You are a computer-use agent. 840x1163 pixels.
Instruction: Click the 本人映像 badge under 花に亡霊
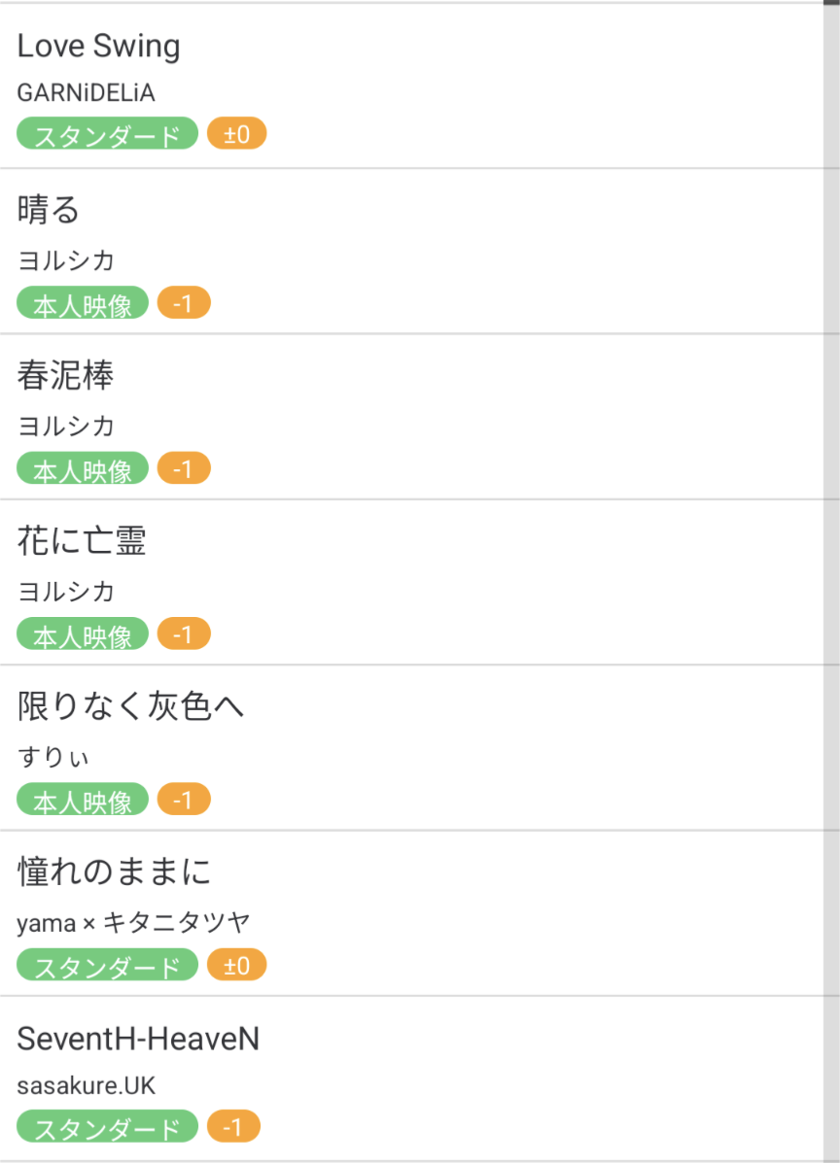(x=83, y=635)
